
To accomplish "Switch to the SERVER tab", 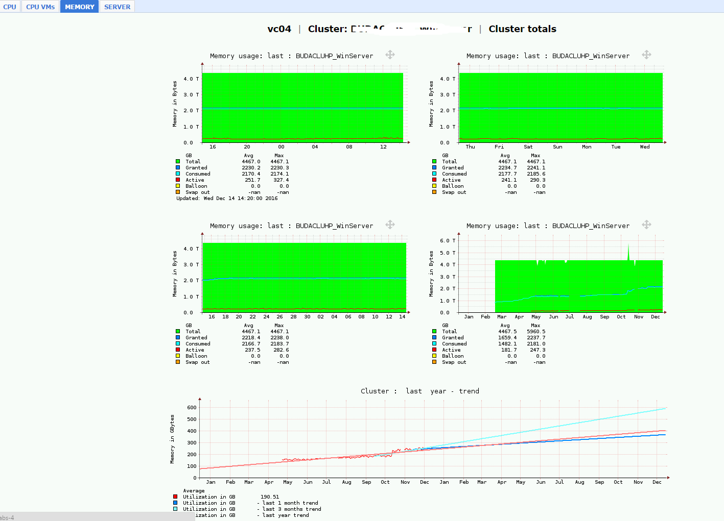I will click(x=117, y=7).
